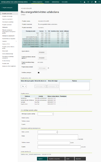Click info icon by Projekta ieviešanas sākuma datums
Screen dimensions: 101x162
[x=26, y=58]
